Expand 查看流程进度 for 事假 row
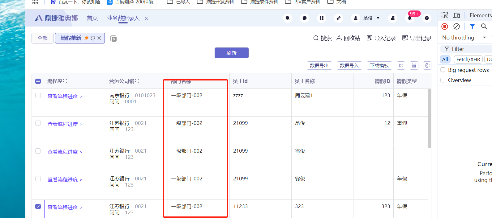This screenshot has width=492, height=218. 65,124
